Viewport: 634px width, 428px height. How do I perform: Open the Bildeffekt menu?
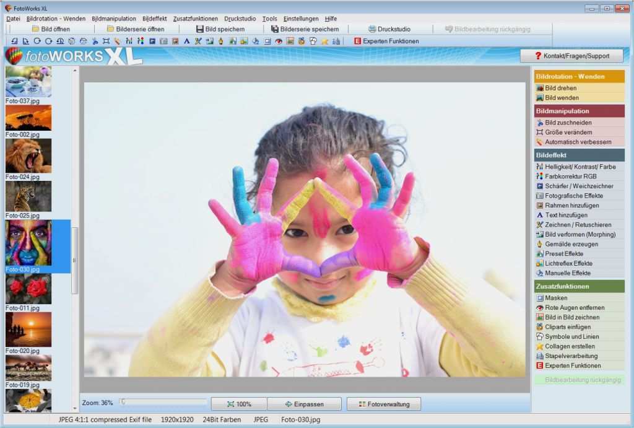tap(154, 19)
